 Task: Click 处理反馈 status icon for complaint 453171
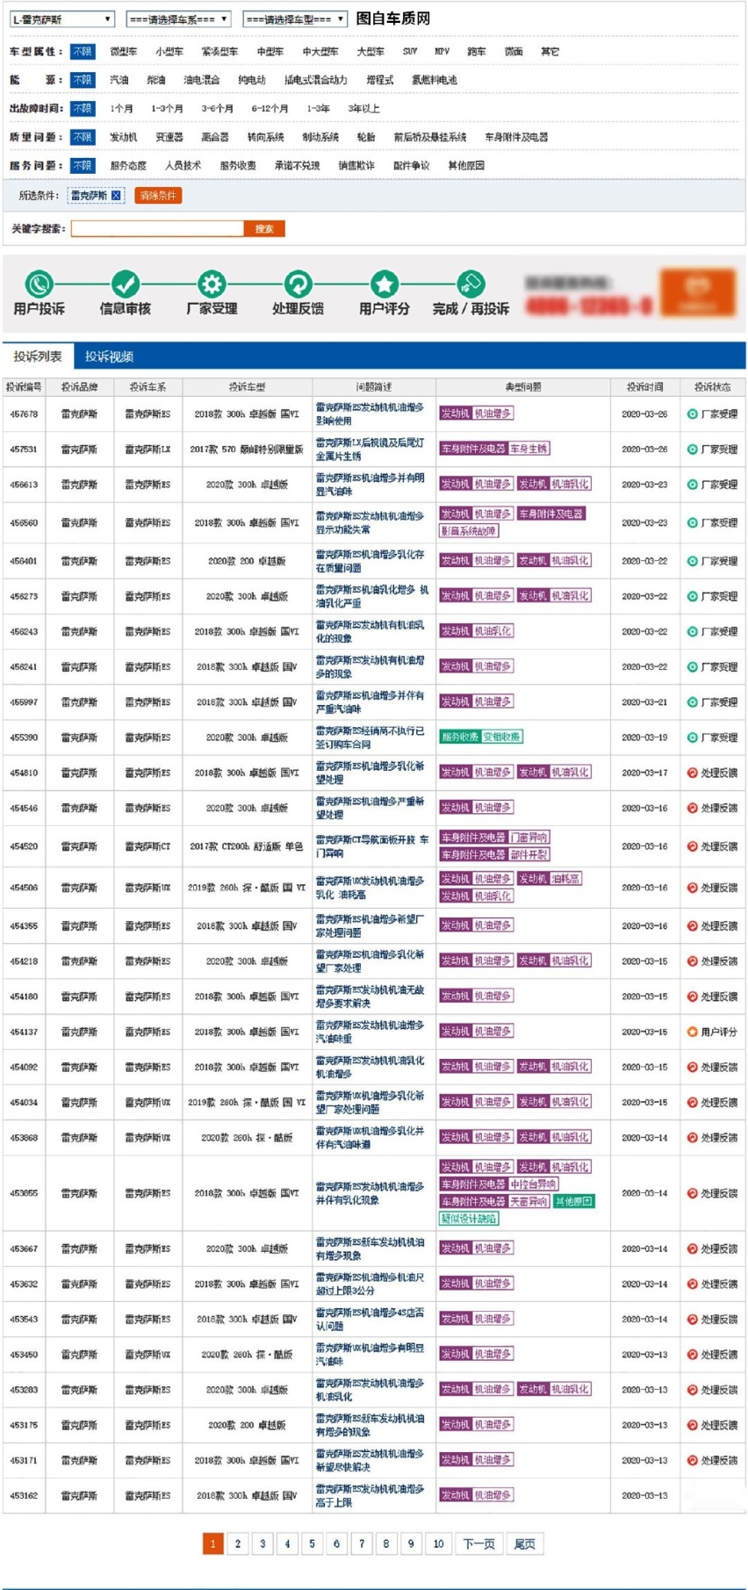coord(693,1460)
